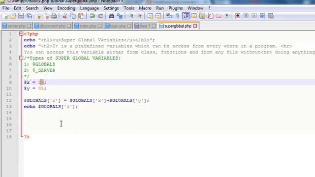Toggle the Function List icon
This screenshot has width=315, height=177.
point(211,16)
